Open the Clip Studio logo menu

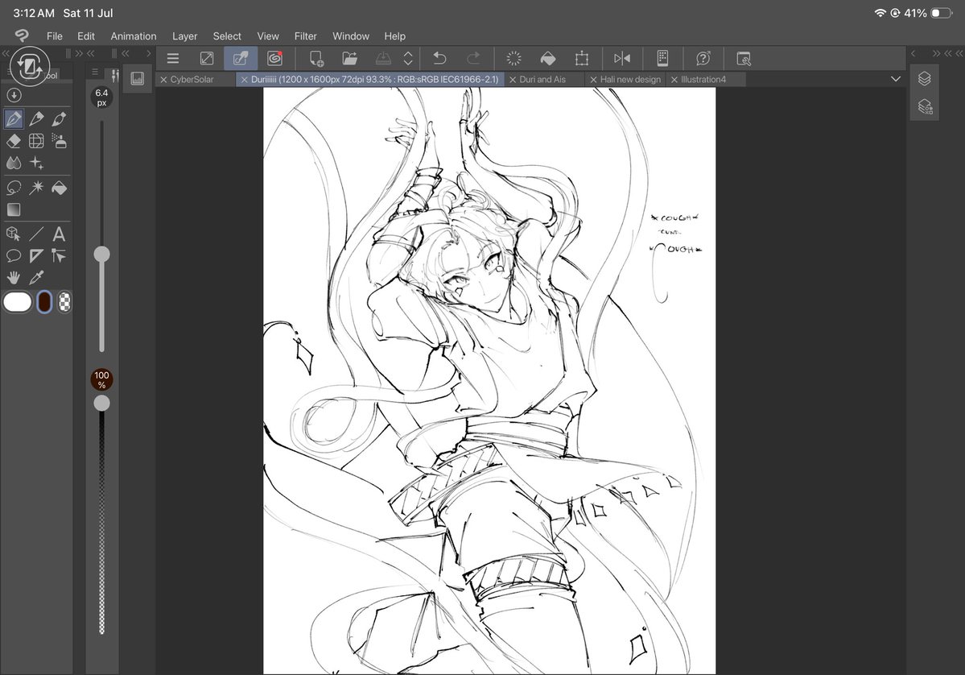(22, 35)
